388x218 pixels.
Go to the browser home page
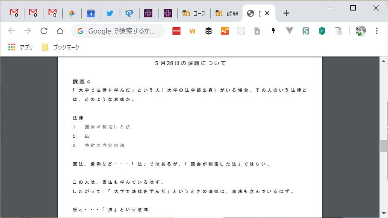60,31
